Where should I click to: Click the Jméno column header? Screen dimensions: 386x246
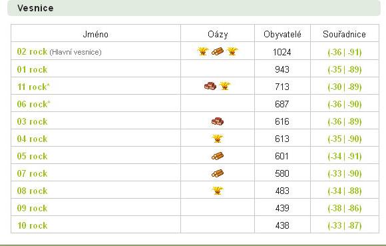pos(96,34)
